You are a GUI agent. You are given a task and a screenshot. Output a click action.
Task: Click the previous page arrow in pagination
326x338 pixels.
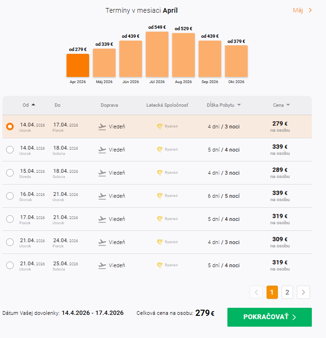point(256,292)
